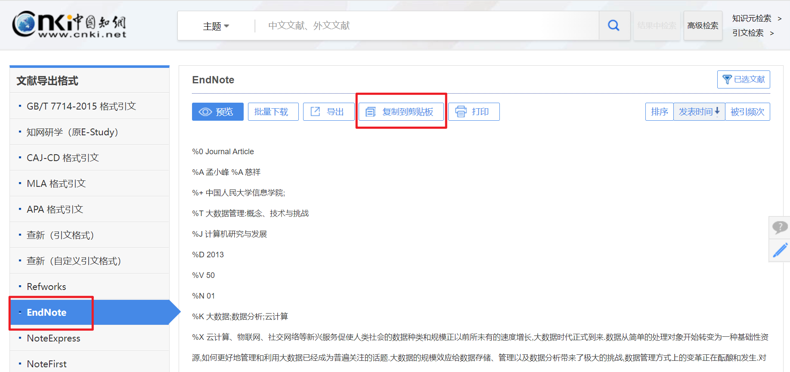Select NoteExpress export format
The image size is (790, 372).
pyautogui.click(x=90, y=338)
